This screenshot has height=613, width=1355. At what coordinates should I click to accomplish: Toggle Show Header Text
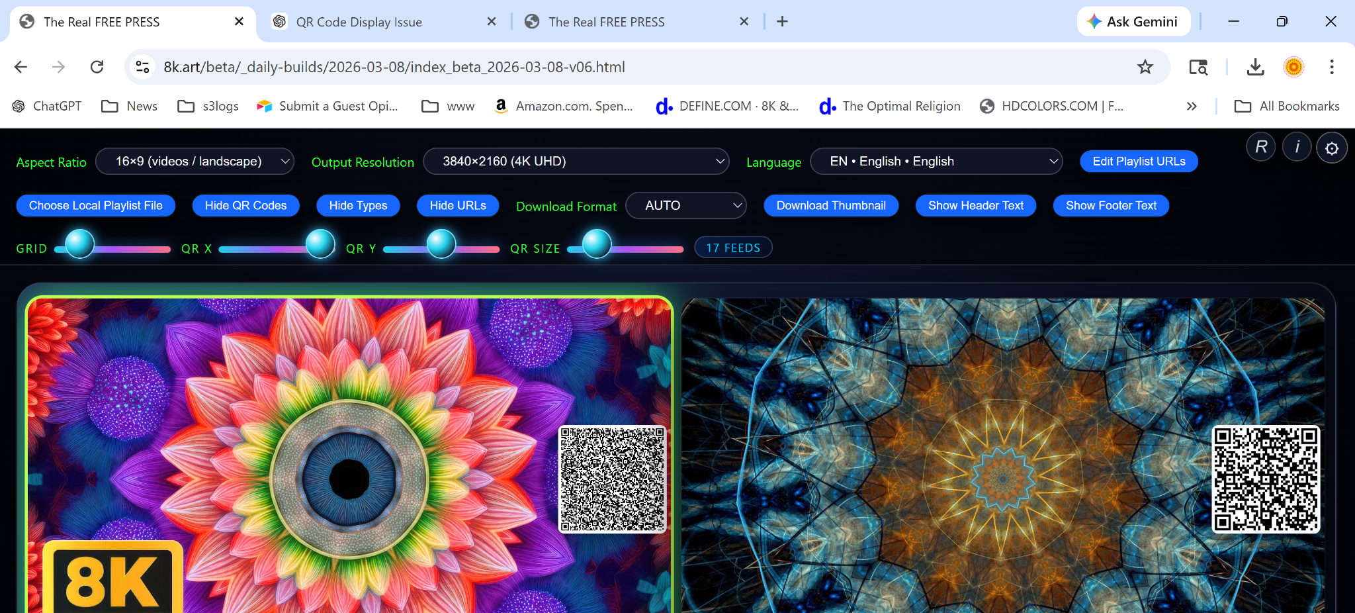[x=976, y=206]
